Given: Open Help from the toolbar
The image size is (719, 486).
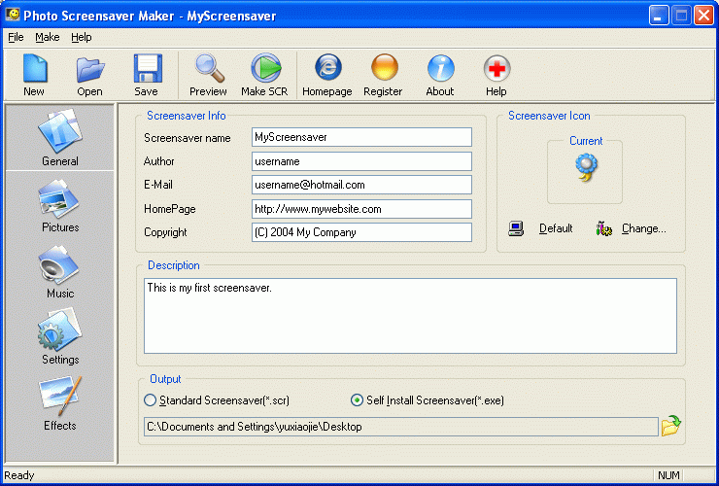Looking at the screenshot, I should click(x=496, y=74).
